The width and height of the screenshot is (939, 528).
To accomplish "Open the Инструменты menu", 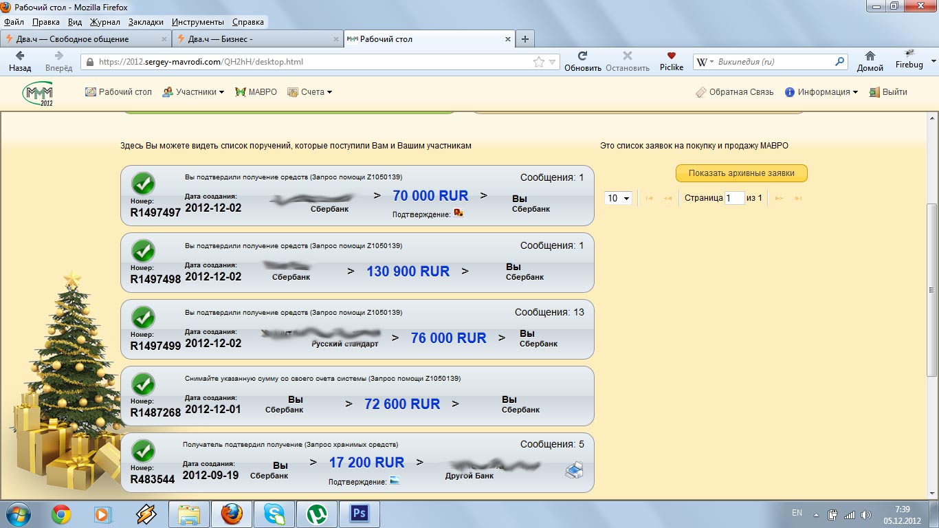I will tap(198, 22).
